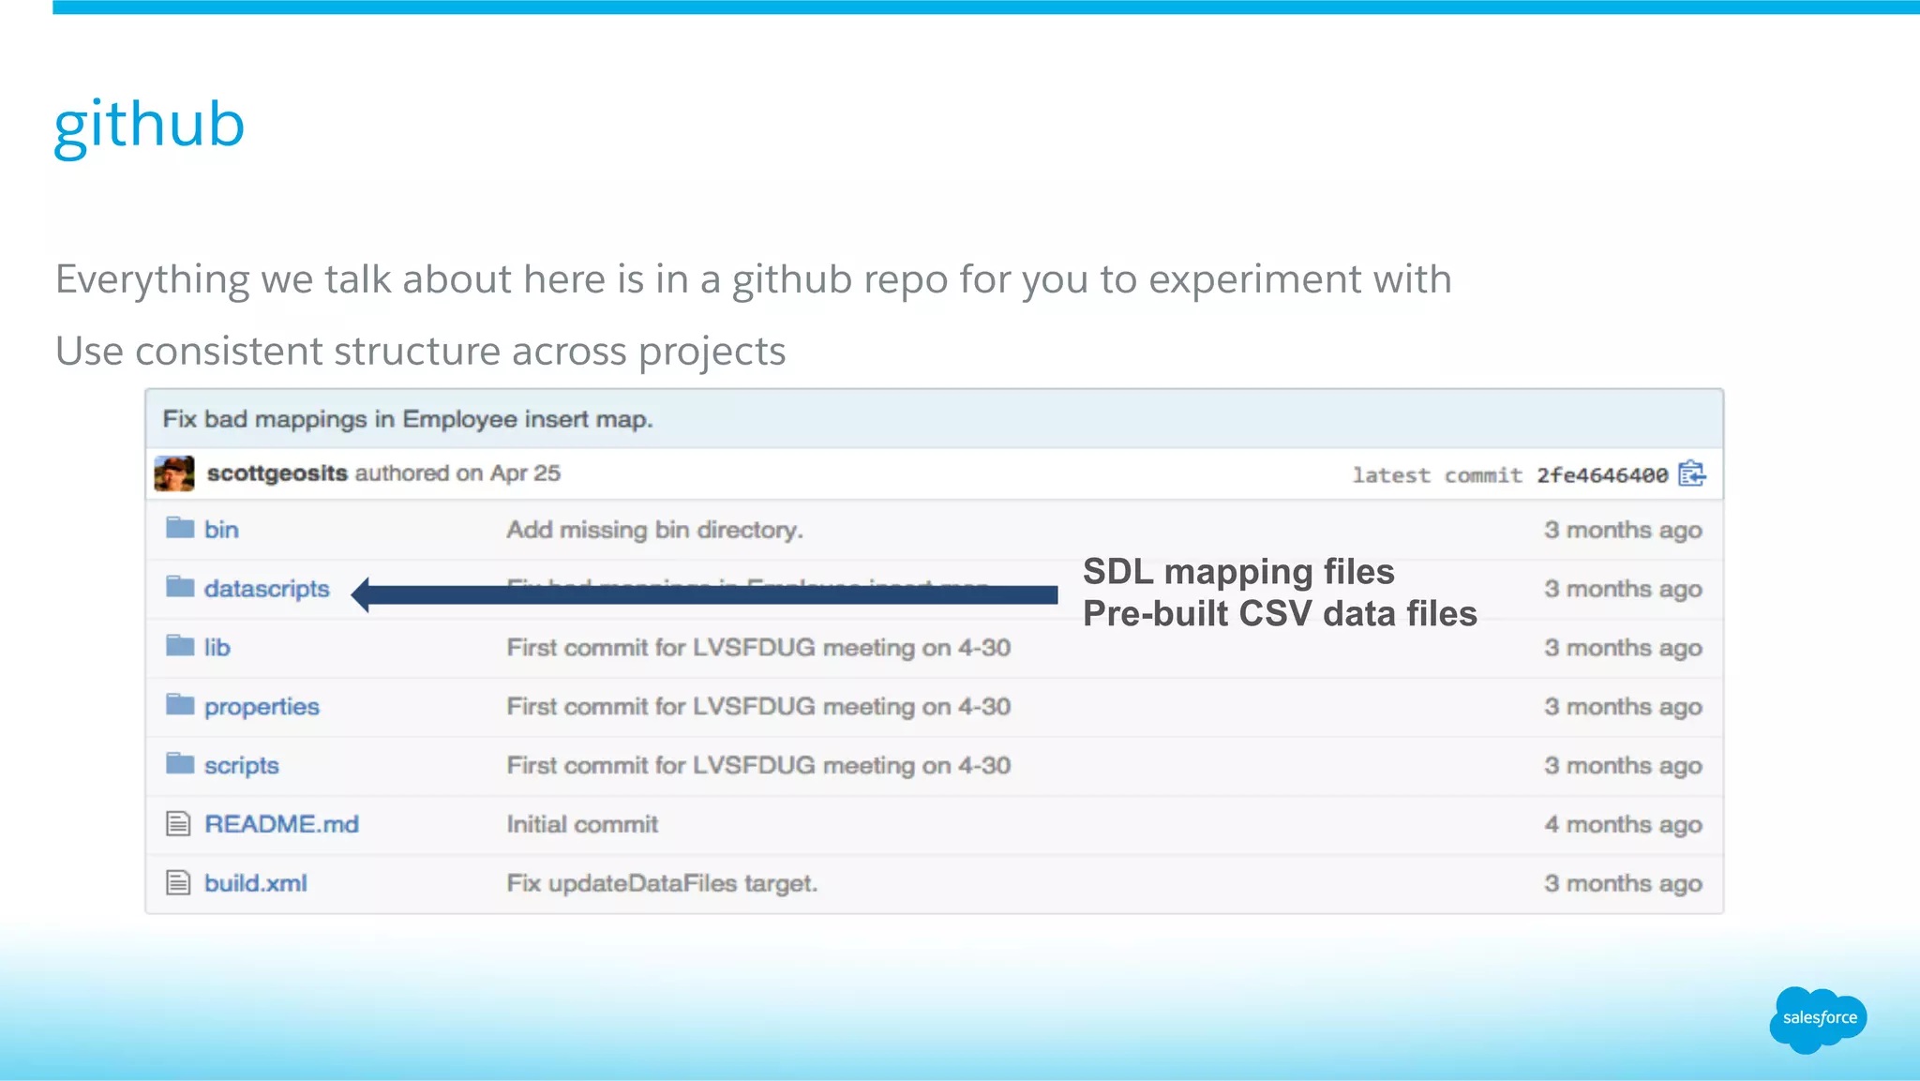This screenshot has width=1920, height=1081.
Task: Click 'Use consistent structure across projects' text
Action: click(x=420, y=352)
